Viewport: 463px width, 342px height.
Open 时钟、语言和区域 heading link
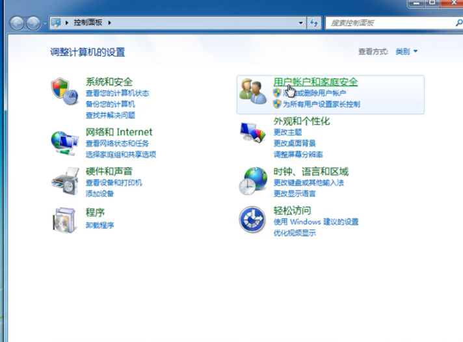[311, 171]
